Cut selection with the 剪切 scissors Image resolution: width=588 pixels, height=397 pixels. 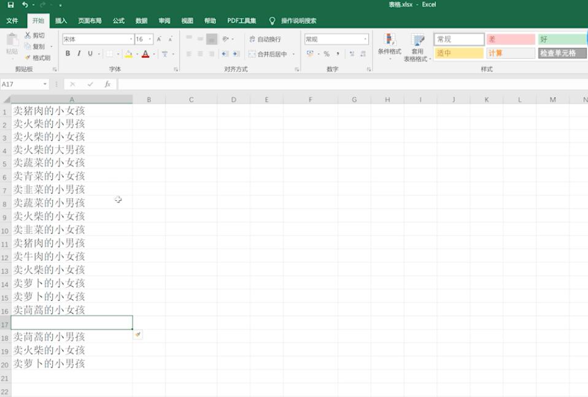point(34,35)
